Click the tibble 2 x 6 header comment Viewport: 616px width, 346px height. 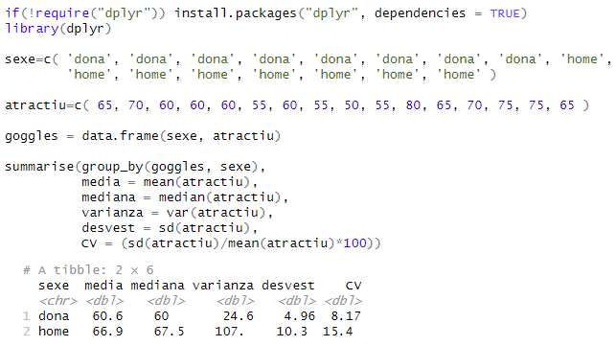pyautogui.click(x=88, y=270)
